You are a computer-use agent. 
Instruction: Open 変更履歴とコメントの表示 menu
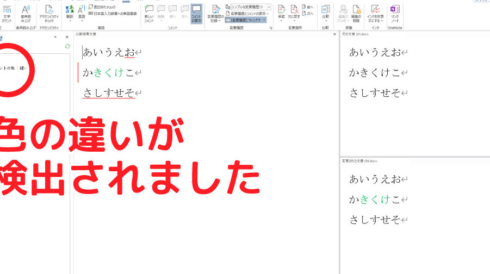point(247,14)
